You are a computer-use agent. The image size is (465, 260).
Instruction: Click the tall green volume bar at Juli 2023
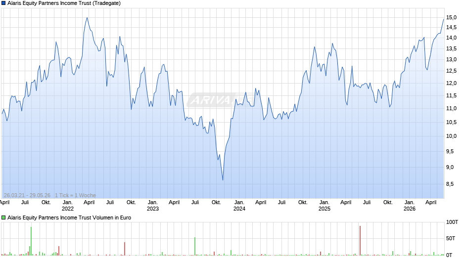(195, 246)
